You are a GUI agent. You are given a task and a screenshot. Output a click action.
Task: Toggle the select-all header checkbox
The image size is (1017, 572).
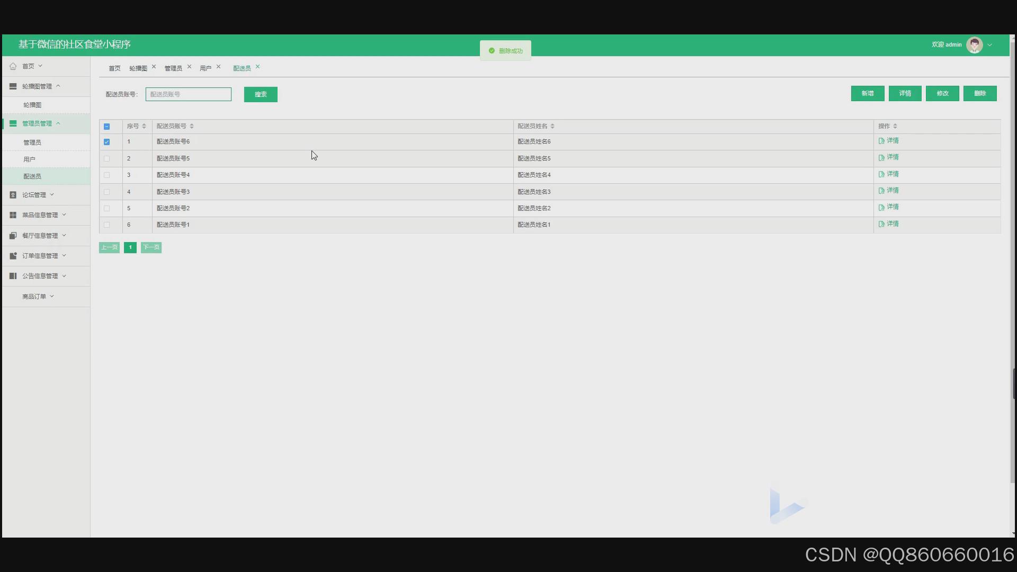point(107,127)
